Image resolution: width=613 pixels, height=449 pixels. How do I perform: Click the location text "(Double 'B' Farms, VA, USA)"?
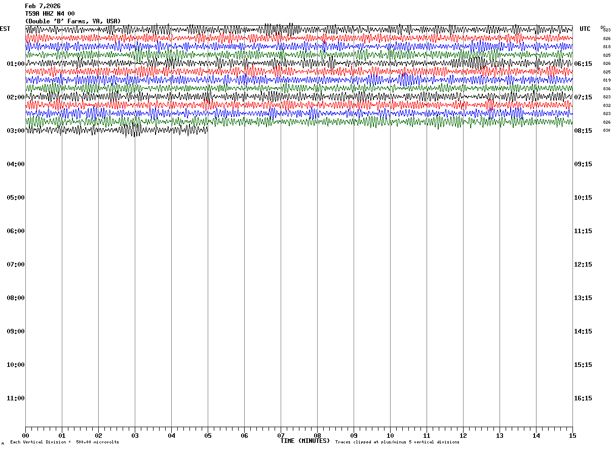tap(73, 21)
